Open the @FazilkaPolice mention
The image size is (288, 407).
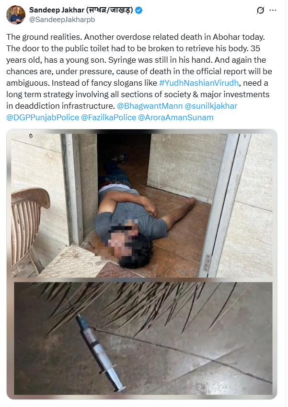point(109,117)
